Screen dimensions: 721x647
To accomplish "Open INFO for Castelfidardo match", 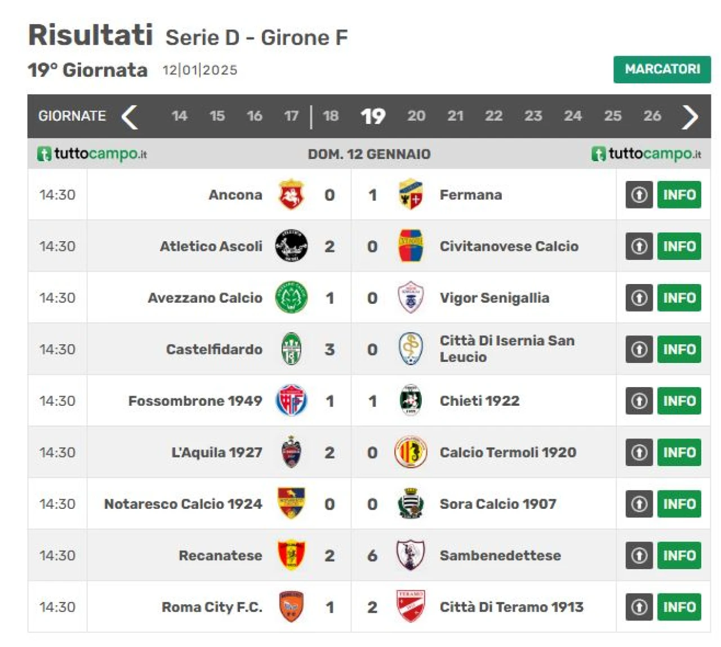I will pos(679,349).
